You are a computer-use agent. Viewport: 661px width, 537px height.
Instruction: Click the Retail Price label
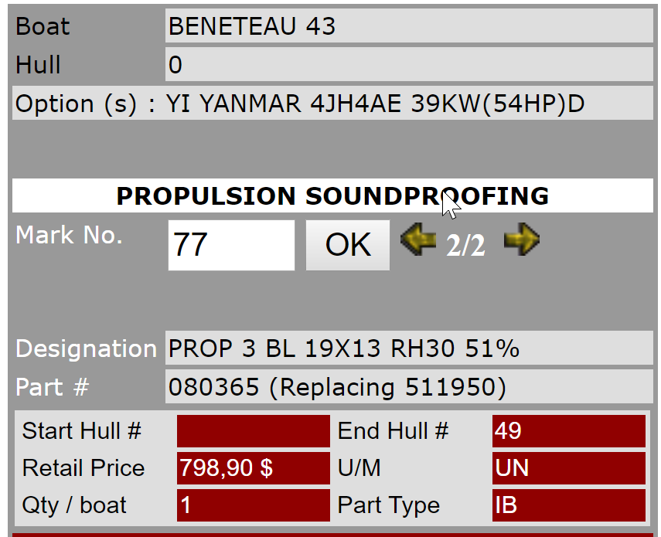pos(83,468)
